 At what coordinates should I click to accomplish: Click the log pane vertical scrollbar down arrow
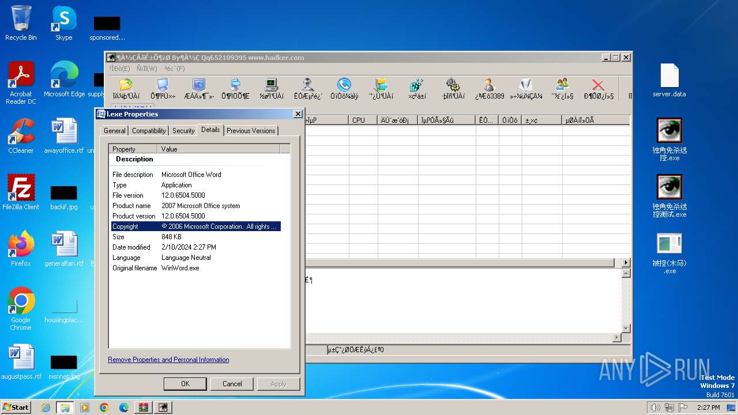click(626, 329)
